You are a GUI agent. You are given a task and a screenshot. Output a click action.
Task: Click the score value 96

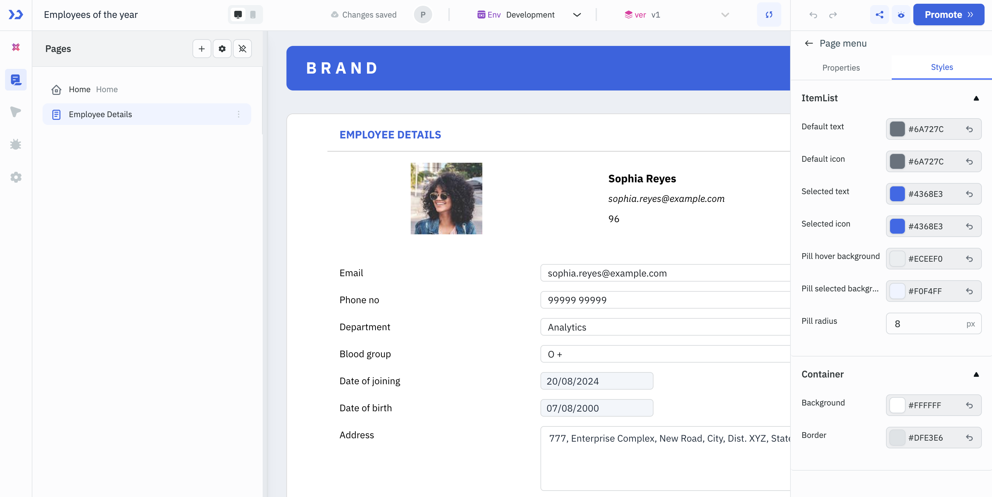(614, 219)
